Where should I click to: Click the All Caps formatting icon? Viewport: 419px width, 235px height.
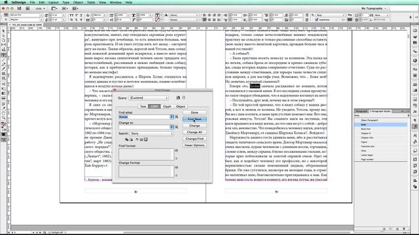click(71, 15)
